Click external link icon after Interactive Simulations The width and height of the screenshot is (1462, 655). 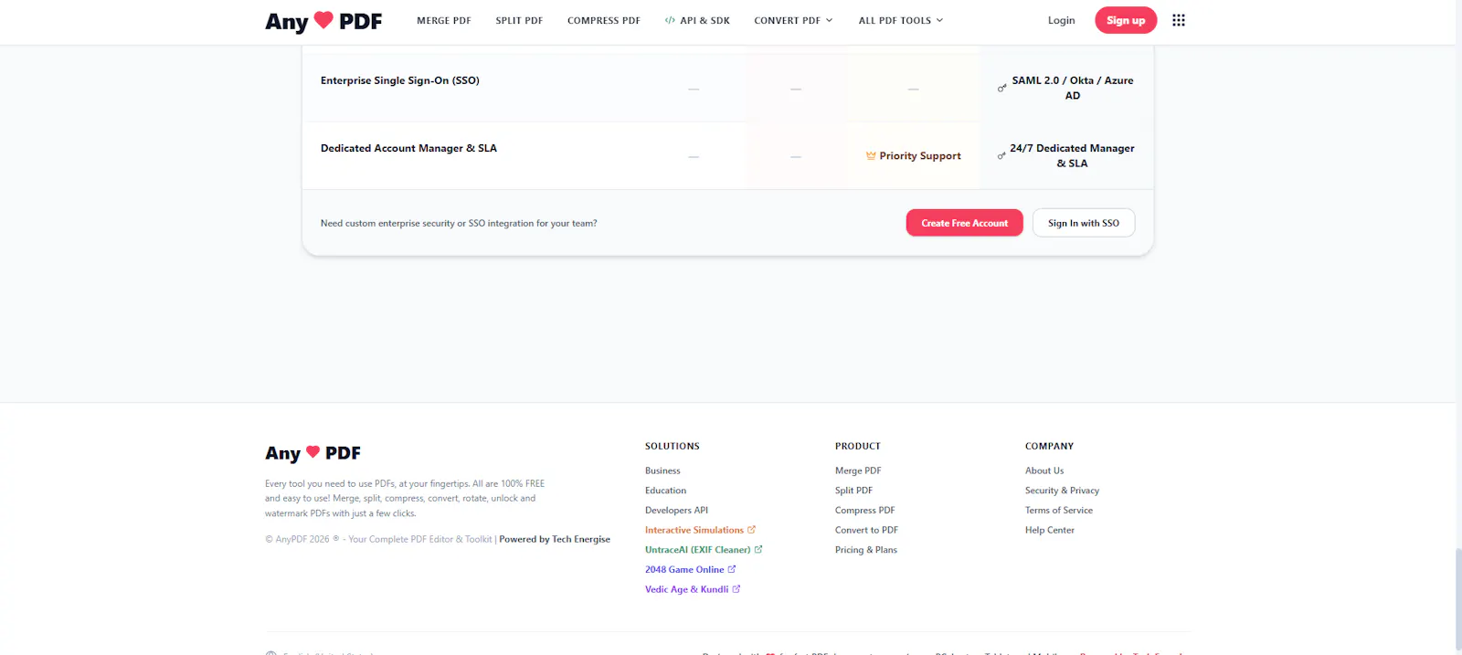(x=752, y=530)
